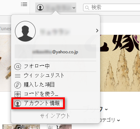Open the list view icon

24,4
